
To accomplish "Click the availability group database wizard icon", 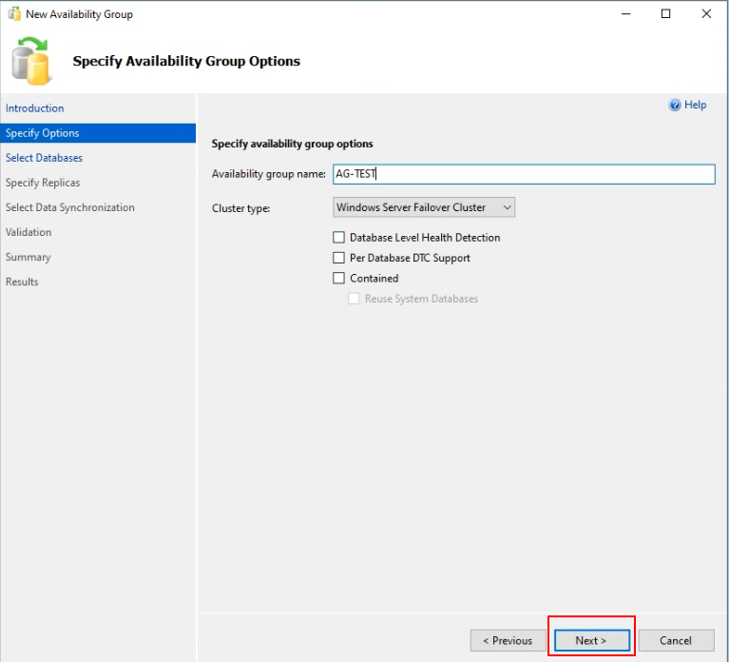I will pyautogui.click(x=30, y=61).
